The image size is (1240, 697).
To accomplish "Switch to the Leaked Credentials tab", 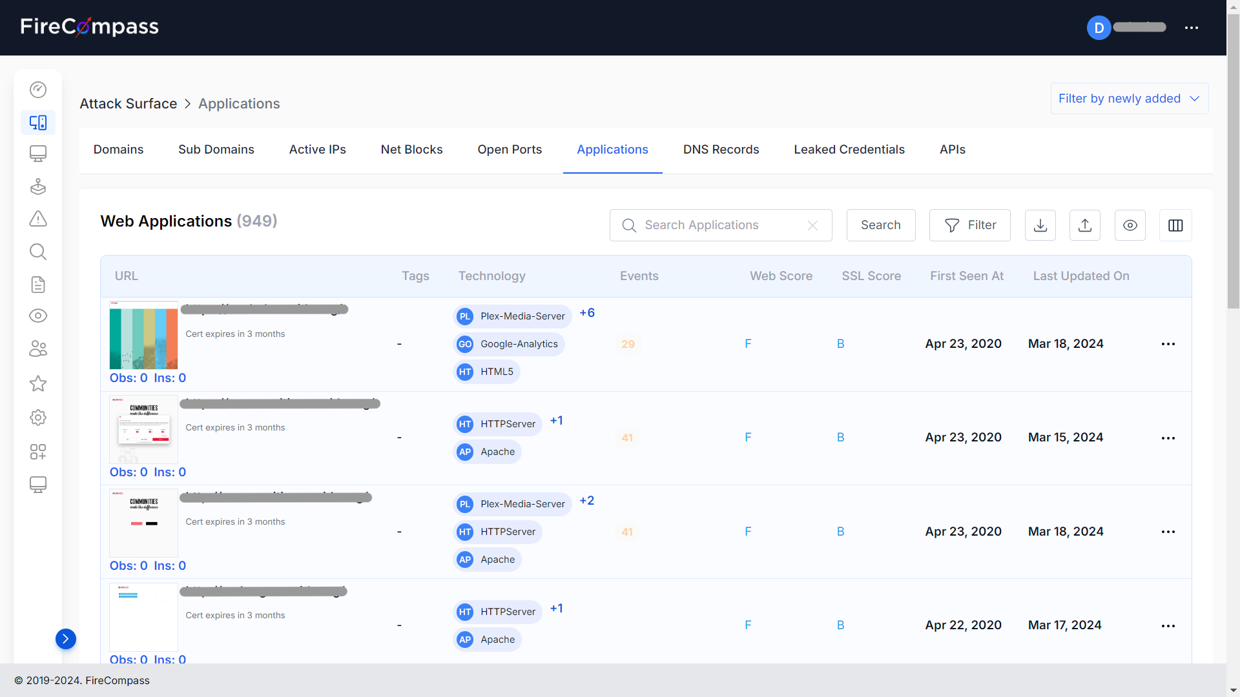I will [849, 150].
